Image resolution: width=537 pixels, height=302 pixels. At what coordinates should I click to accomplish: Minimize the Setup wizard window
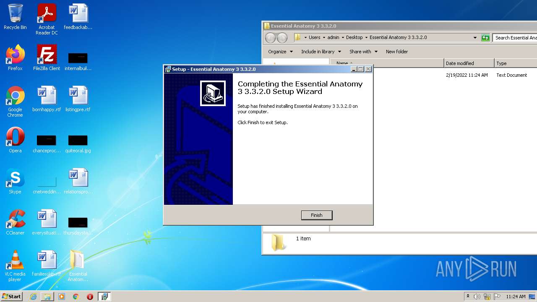(x=353, y=69)
